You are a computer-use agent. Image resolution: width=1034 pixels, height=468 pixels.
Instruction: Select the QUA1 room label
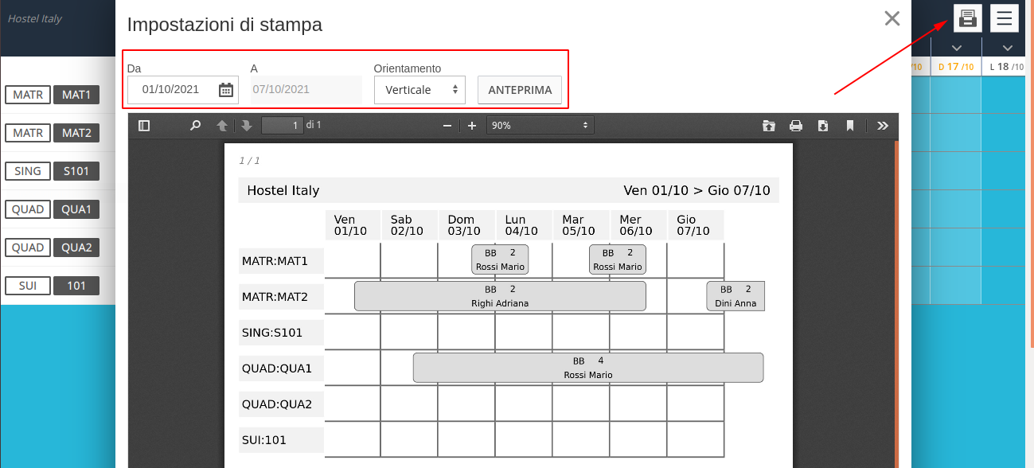click(x=76, y=209)
